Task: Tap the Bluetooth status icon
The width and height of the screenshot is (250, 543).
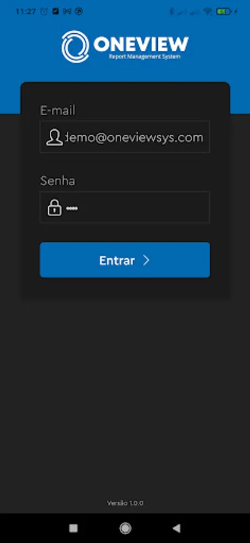Action: pos(172,11)
